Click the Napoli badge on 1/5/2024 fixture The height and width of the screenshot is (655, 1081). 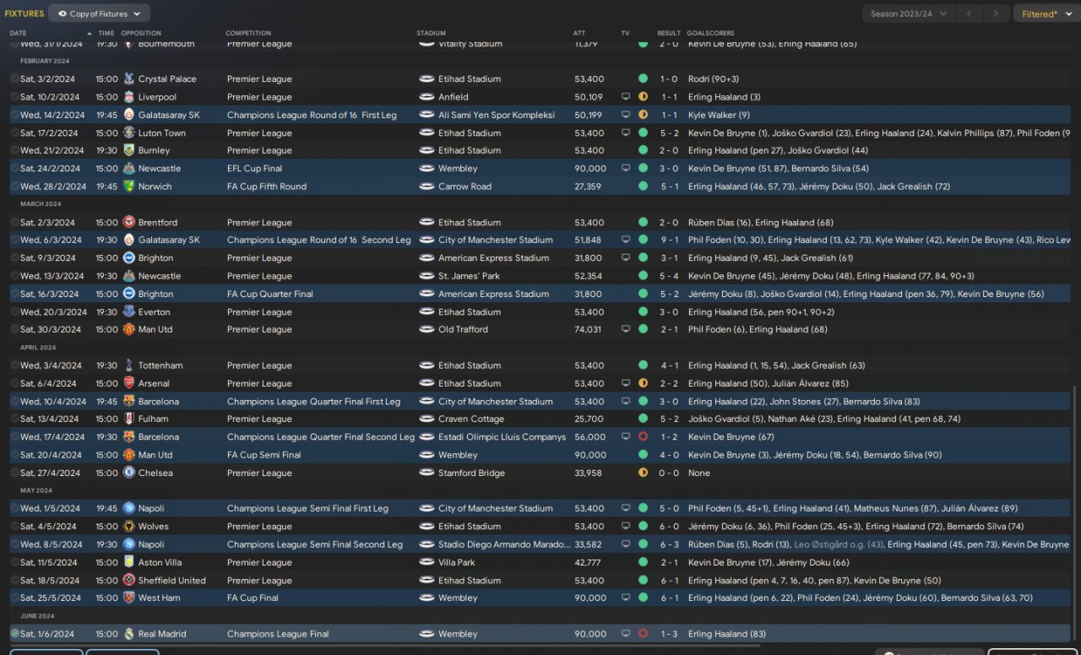(128, 509)
